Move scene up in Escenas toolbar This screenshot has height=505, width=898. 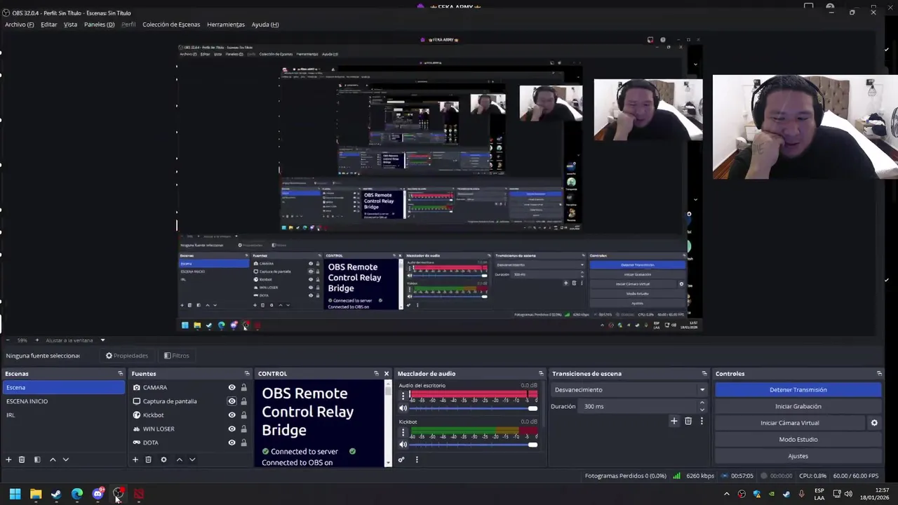pos(53,459)
